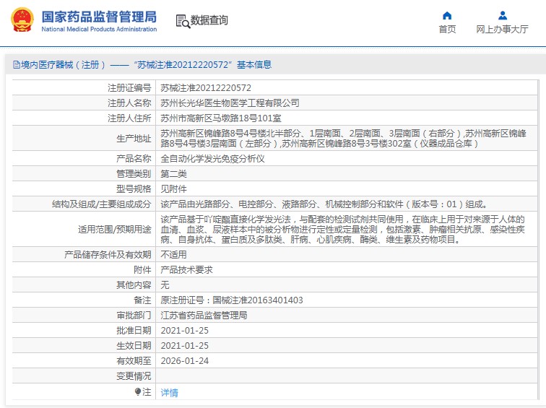Click 无 in 其他内容 row

pos(165,285)
